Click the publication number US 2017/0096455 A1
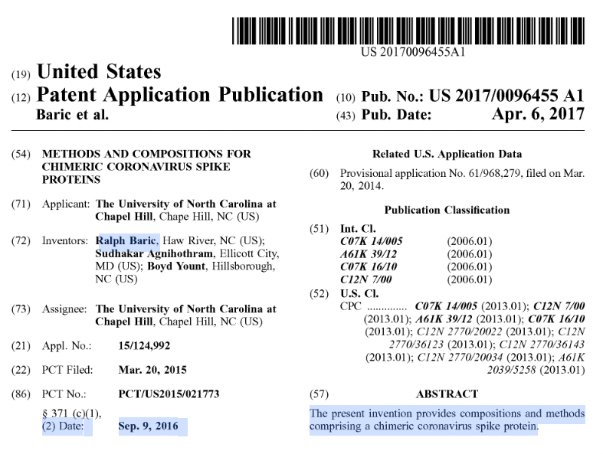 [506, 96]
